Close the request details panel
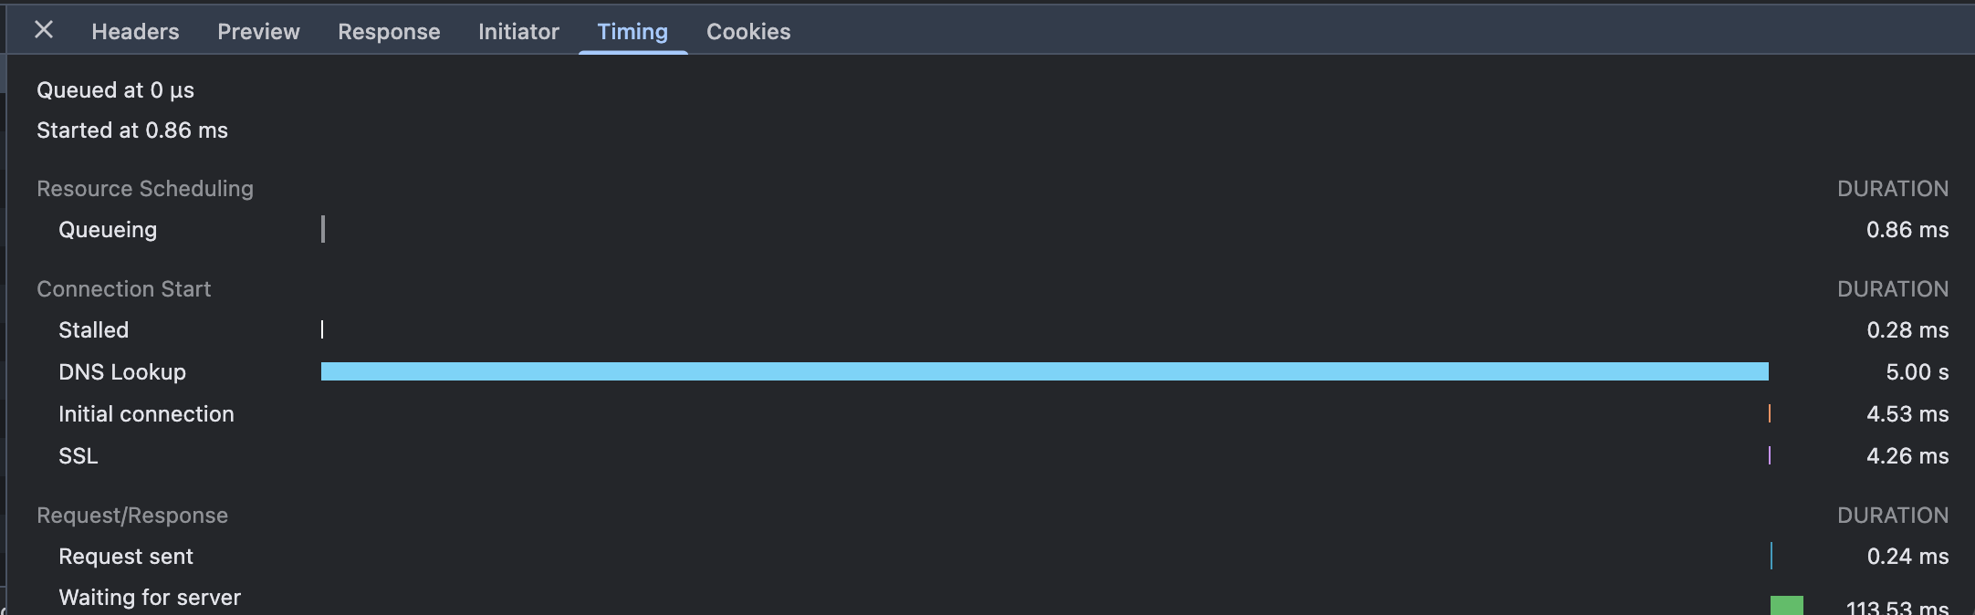Image resolution: width=1975 pixels, height=615 pixels. tap(43, 30)
